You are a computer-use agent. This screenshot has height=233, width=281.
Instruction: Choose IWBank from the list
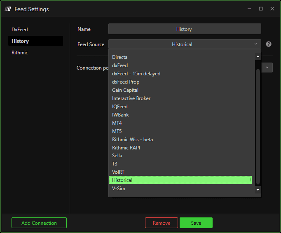coord(180,115)
